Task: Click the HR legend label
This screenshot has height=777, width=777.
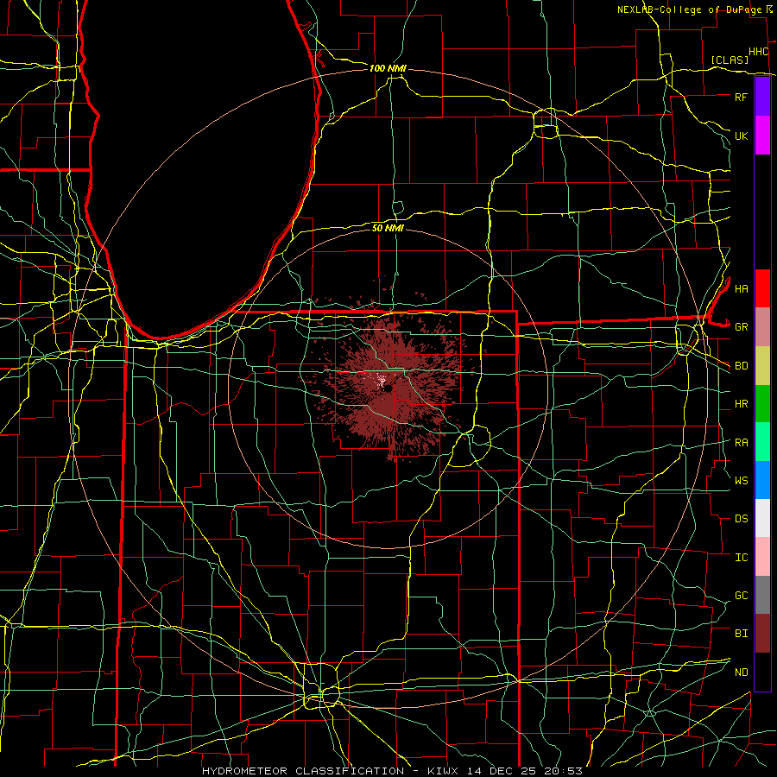Action: [741, 404]
